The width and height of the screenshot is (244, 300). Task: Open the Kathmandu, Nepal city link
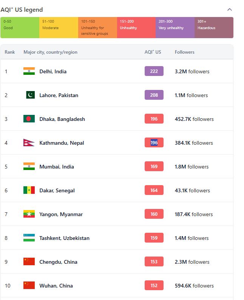[x=62, y=143]
